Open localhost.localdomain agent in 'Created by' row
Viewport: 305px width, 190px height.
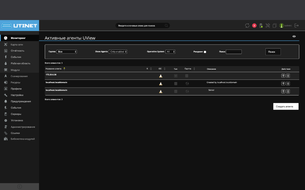pyautogui.click(x=56, y=82)
